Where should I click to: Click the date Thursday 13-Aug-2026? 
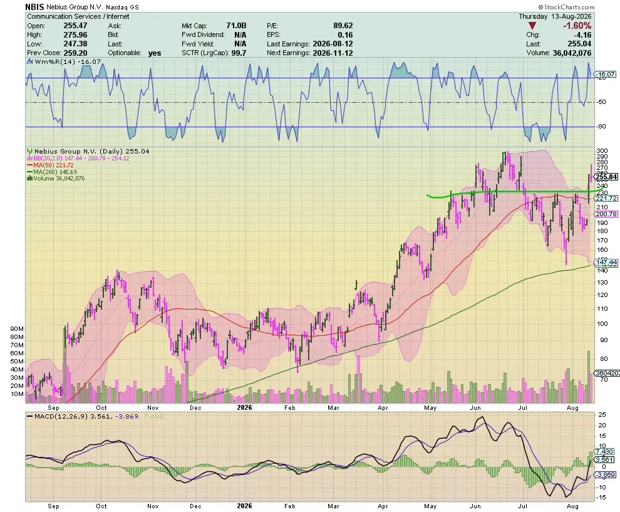(555, 16)
